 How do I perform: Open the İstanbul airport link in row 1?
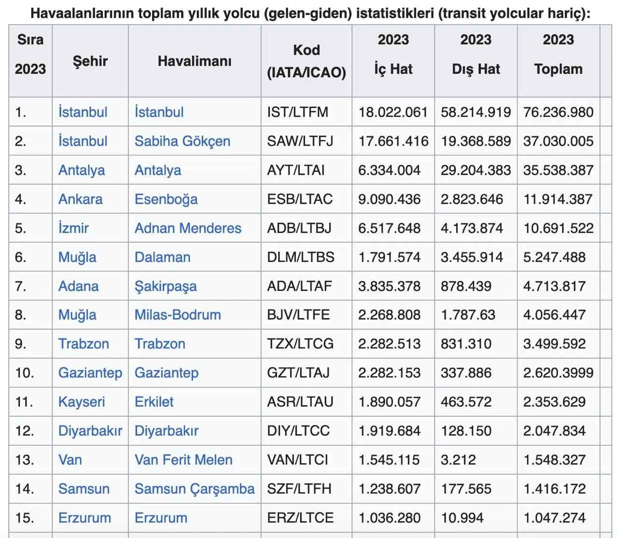[x=159, y=112]
